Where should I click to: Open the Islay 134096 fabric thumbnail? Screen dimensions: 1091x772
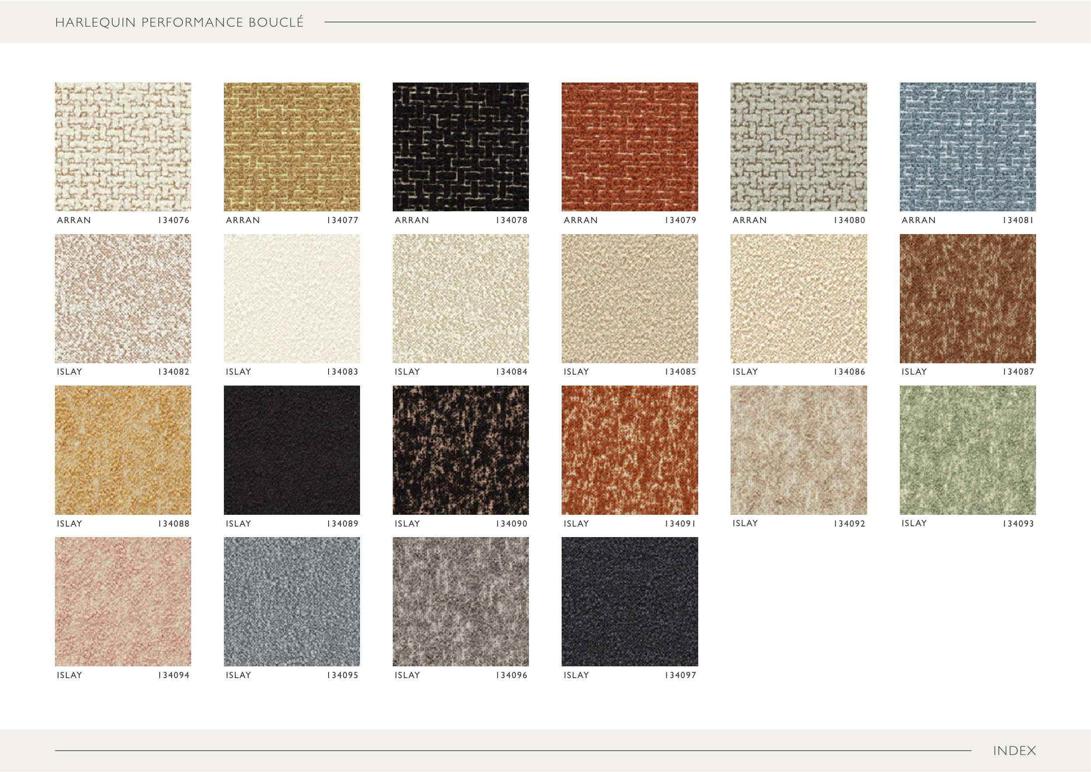460,601
